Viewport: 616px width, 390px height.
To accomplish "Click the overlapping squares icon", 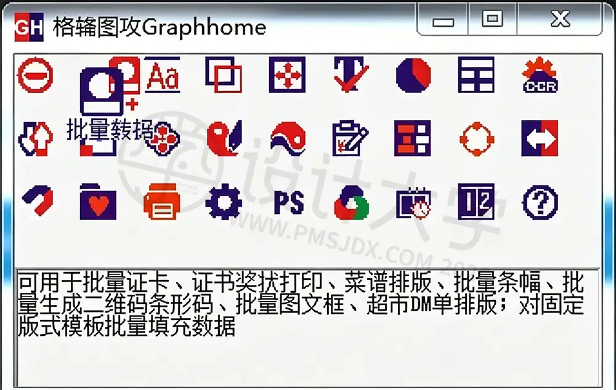I will 224,74.
